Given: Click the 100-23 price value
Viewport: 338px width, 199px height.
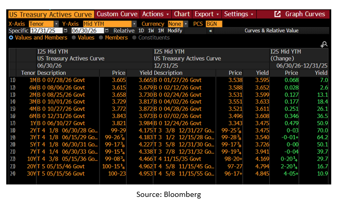Looking at the screenshot, I should [x=117, y=174].
